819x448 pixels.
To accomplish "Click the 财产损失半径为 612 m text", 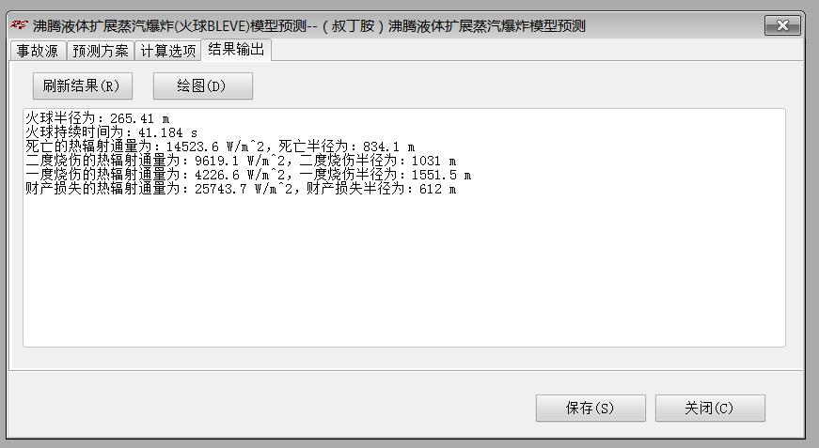I will (382, 189).
